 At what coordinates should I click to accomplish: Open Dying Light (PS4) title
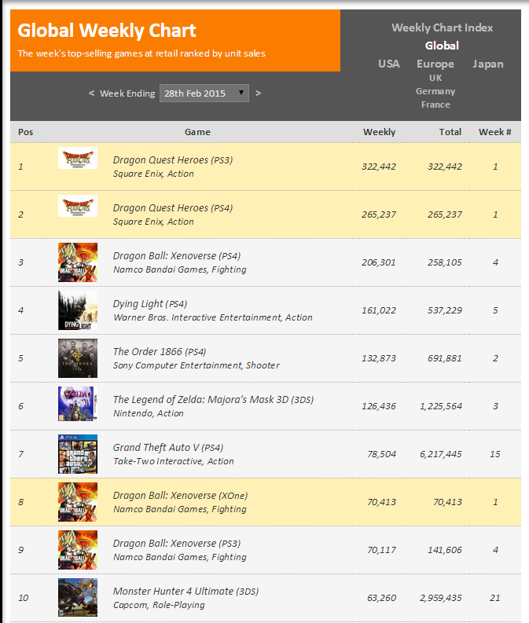tap(150, 304)
